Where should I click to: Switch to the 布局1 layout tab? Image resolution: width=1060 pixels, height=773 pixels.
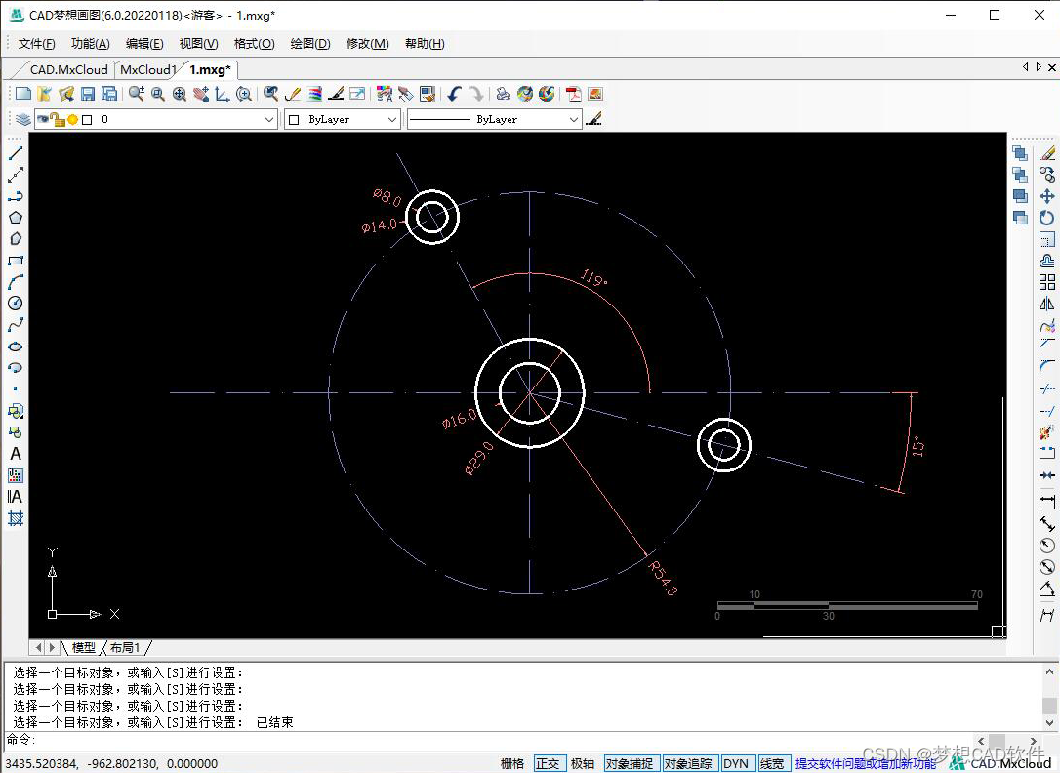coord(125,648)
